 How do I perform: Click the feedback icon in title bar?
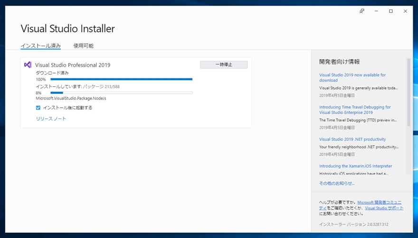click(362, 11)
